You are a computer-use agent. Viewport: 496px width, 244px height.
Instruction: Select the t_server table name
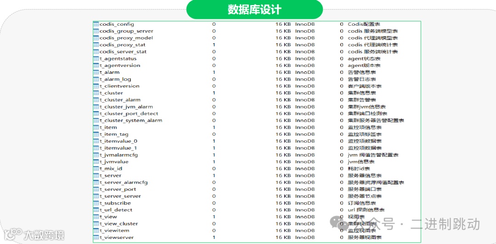110,175
